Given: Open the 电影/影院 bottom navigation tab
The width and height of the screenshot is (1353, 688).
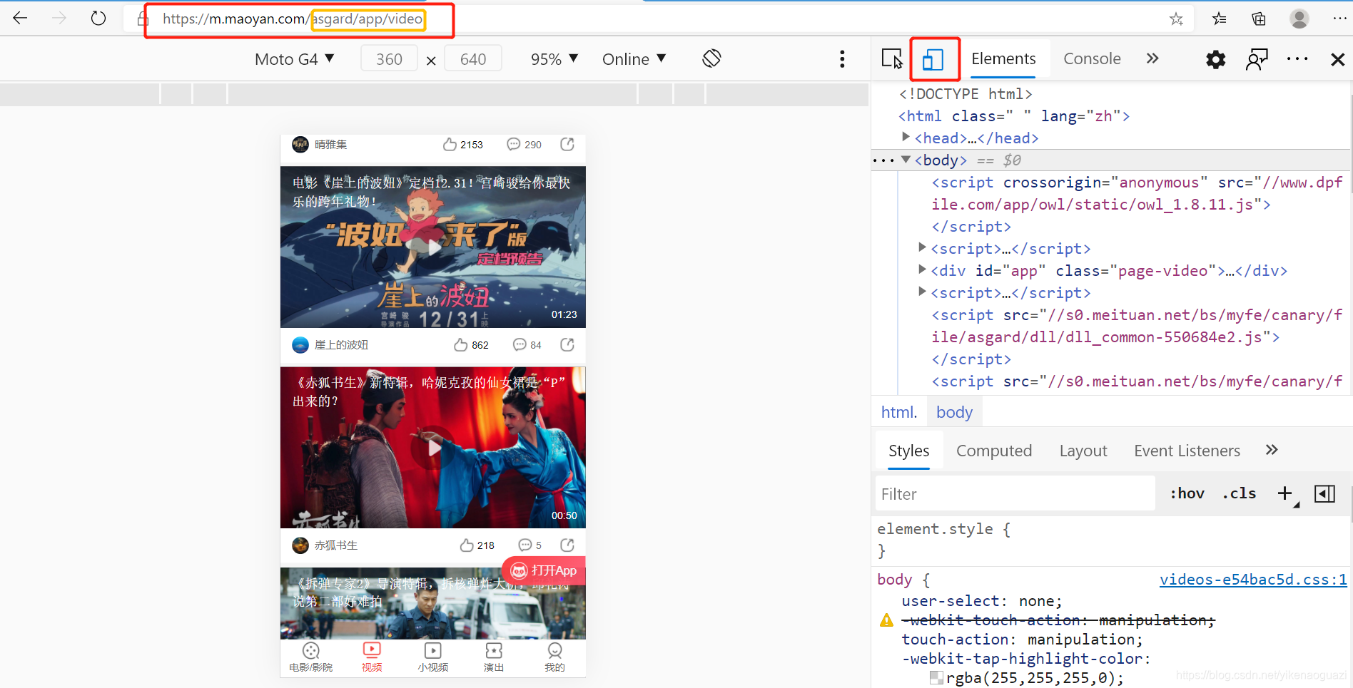Looking at the screenshot, I should (311, 657).
